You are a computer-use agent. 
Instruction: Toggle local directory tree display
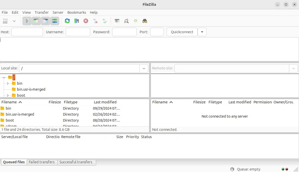tap(36, 21)
